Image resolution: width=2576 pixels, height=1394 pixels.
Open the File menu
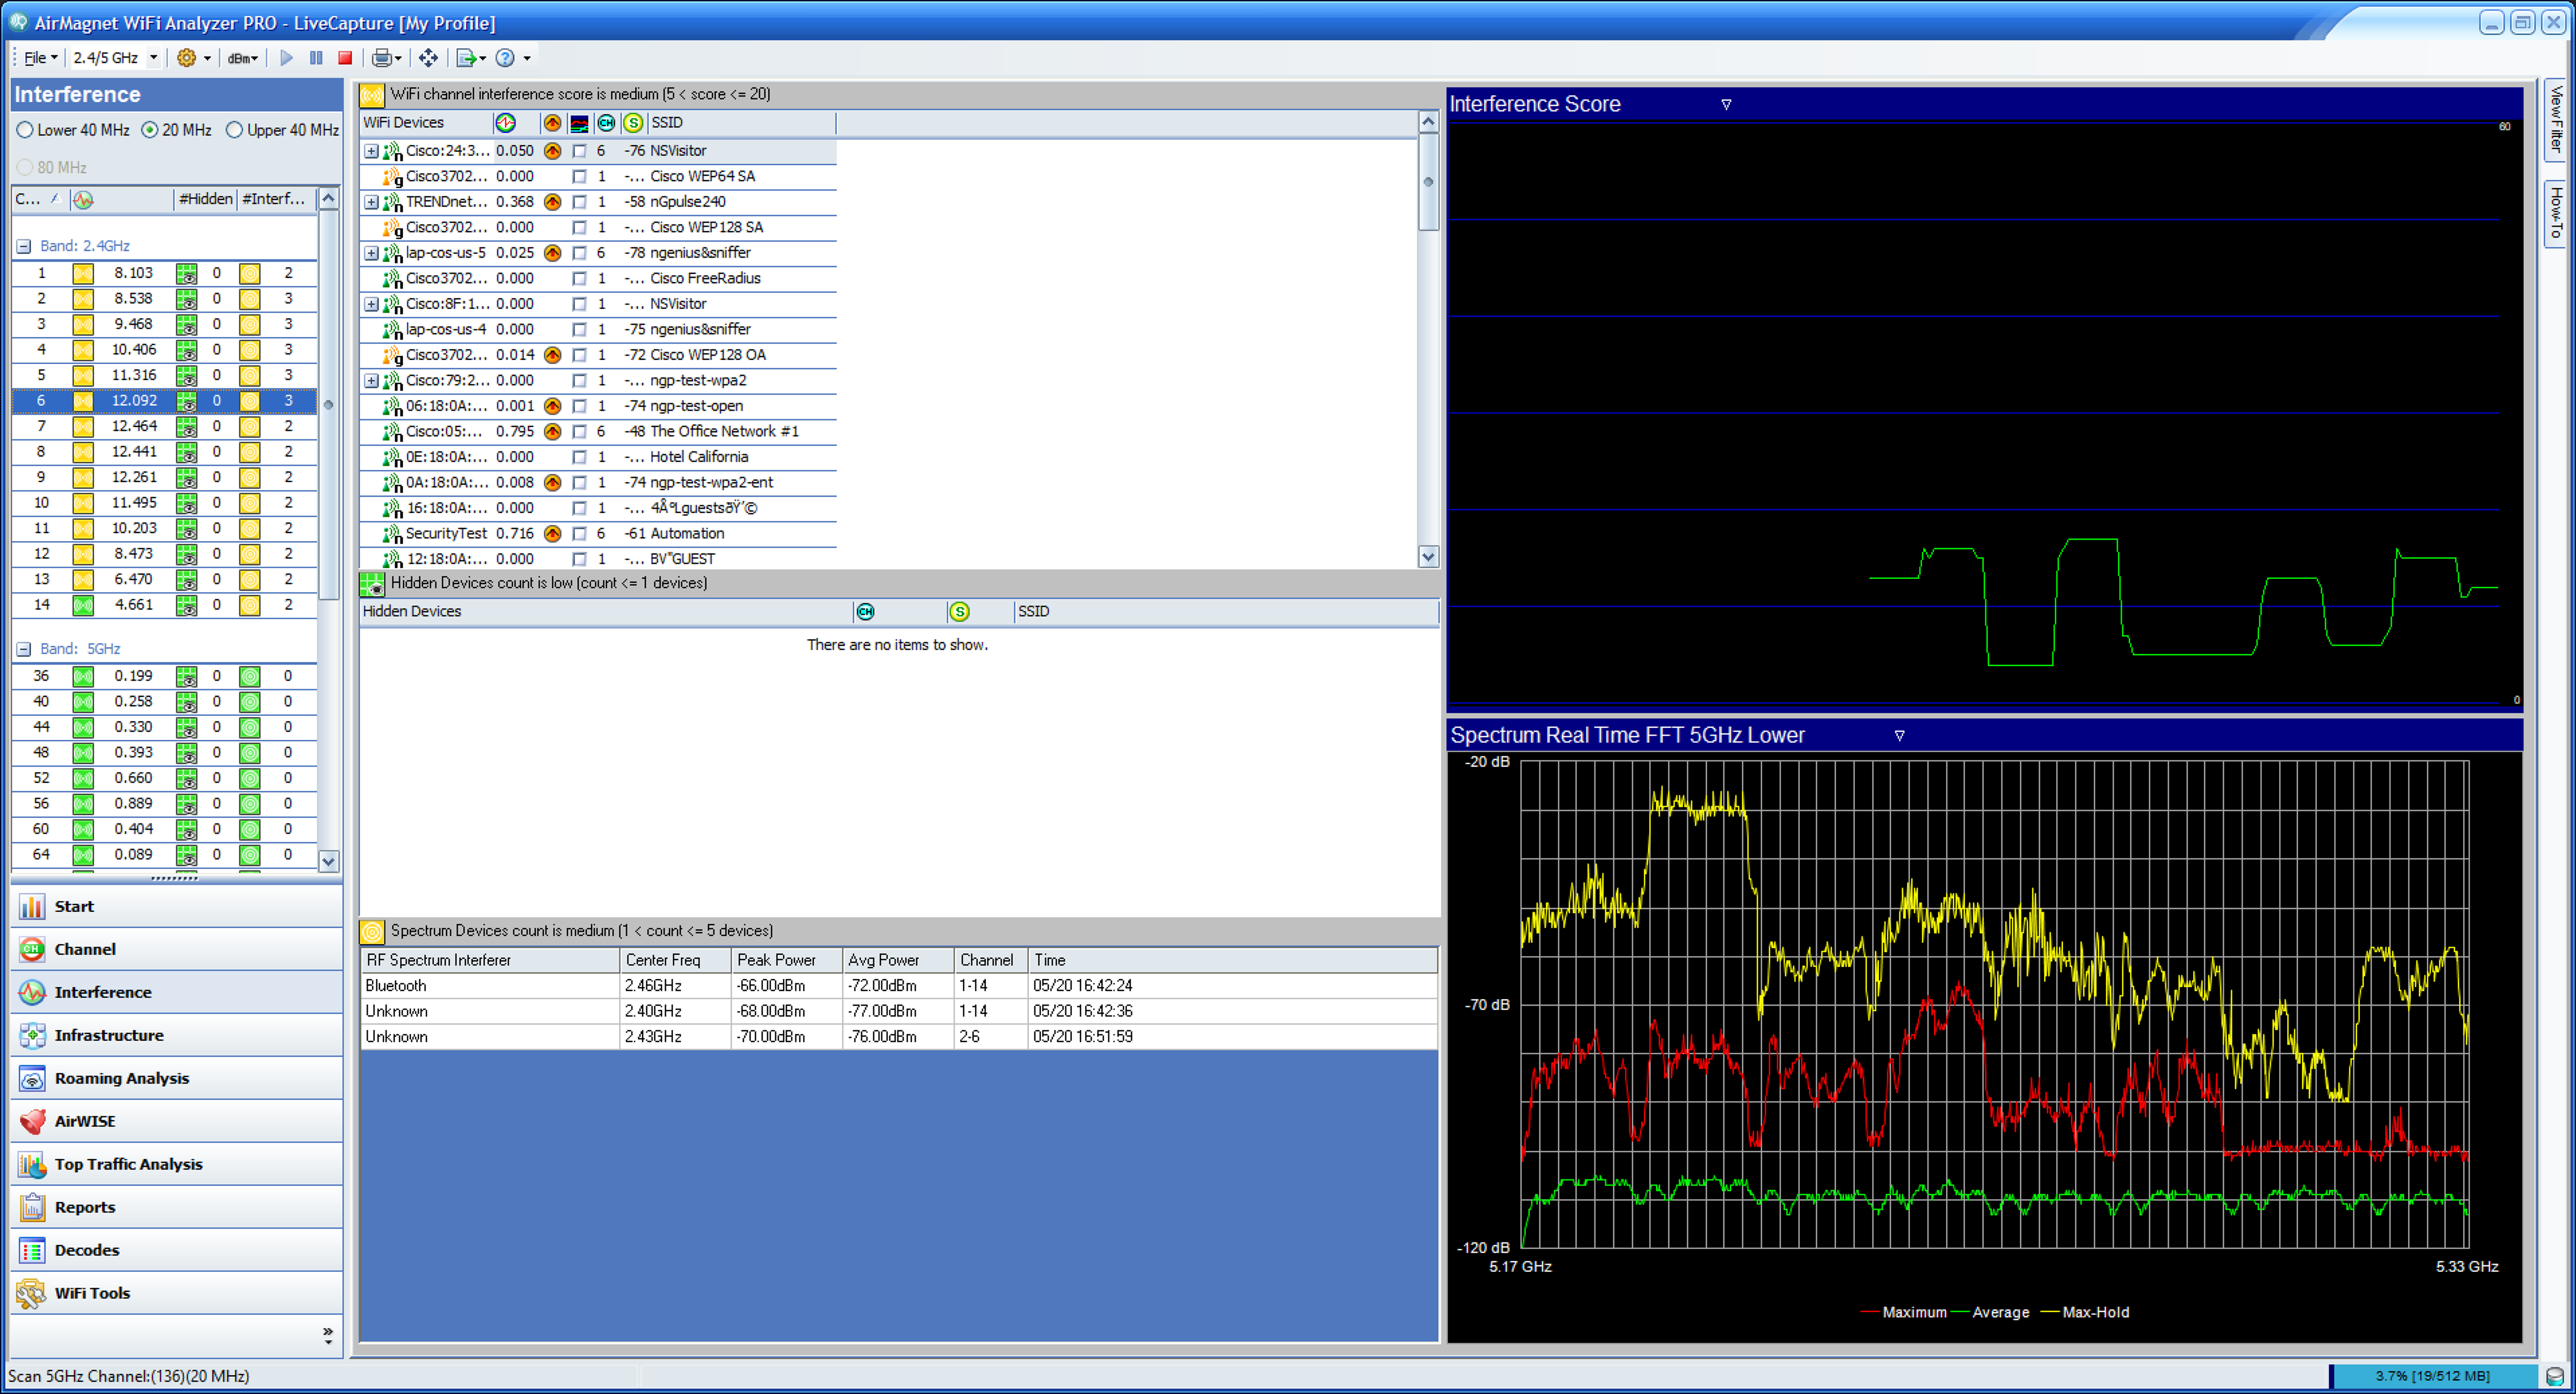[x=37, y=57]
